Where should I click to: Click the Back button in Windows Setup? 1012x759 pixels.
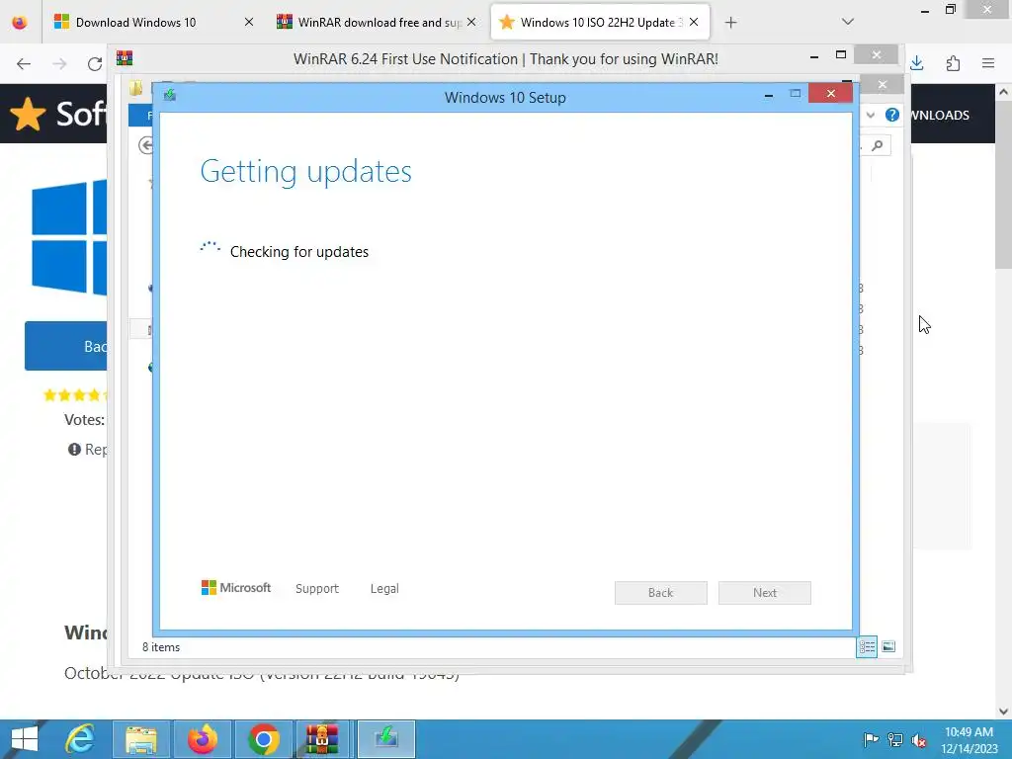[661, 593]
